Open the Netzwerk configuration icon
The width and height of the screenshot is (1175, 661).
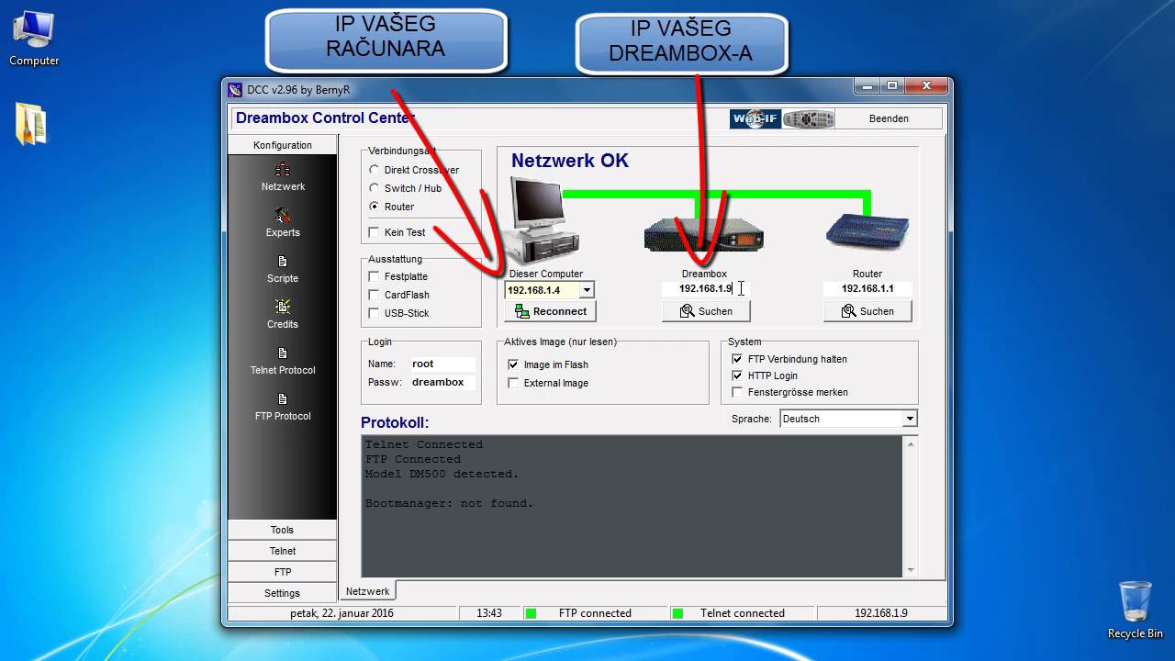point(283,170)
